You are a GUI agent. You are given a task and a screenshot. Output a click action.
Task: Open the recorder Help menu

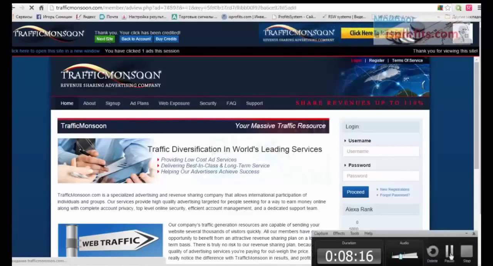point(369,233)
